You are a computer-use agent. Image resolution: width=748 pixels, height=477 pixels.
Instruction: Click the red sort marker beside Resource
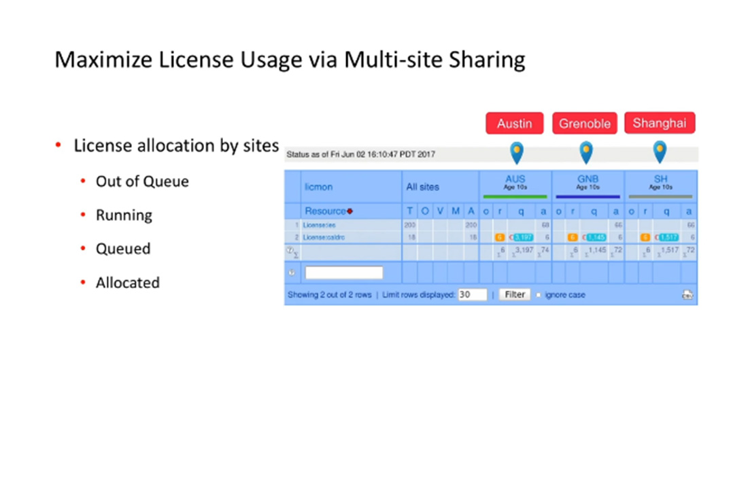[x=350, y=211]
